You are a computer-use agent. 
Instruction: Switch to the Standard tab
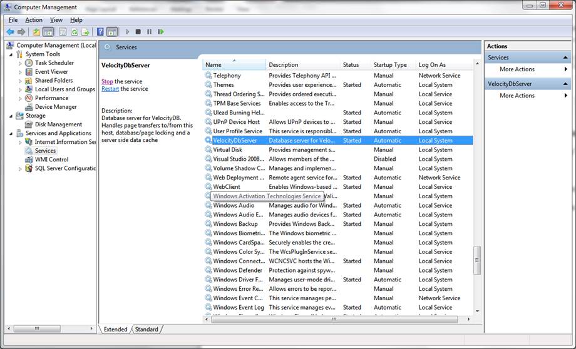[x=147, y=329]
